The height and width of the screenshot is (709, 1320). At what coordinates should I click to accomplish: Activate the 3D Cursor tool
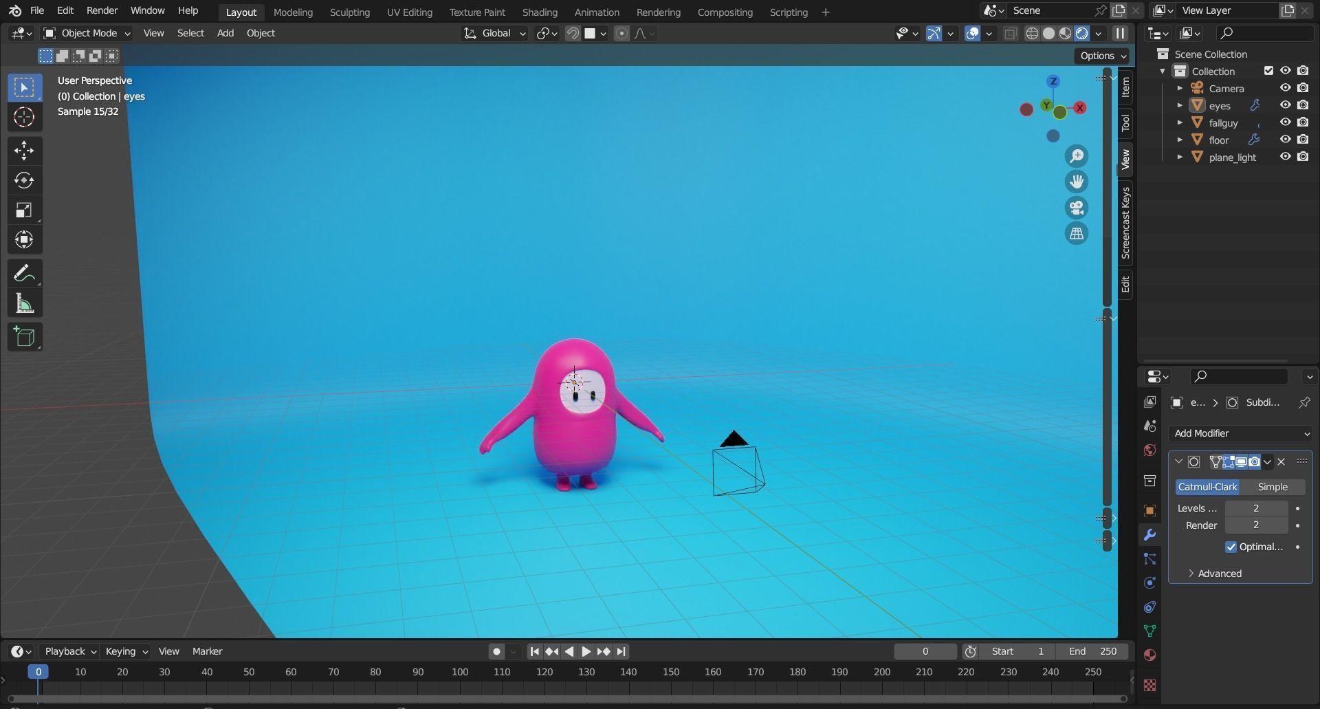tap(24, 118)
